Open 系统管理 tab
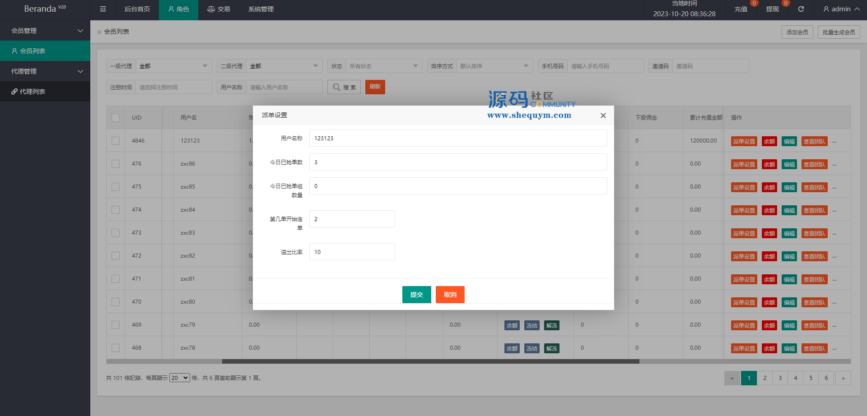Image resolution: width=867 pixels, height=416 pixels. (x=261, y=9)
